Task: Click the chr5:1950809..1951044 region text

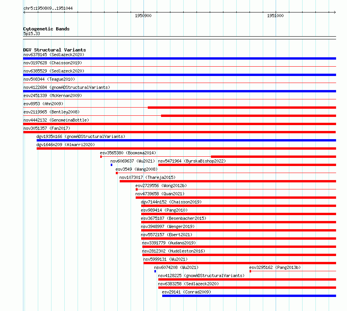Action: coord(48,8)
